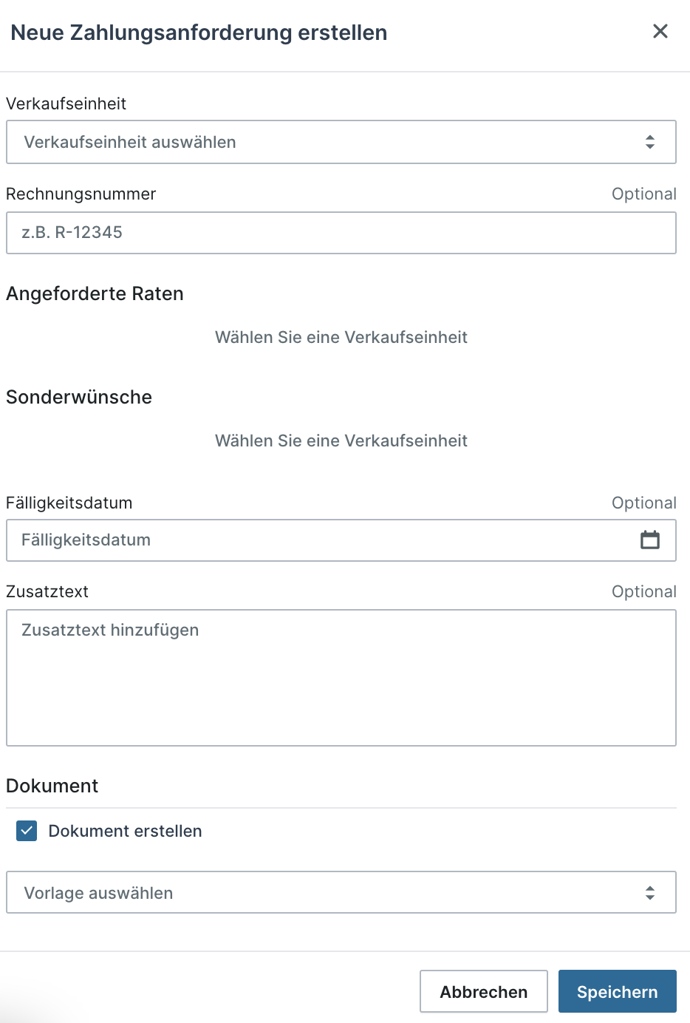Image resolution: width=690 pixels, height=1023 pixels.
Task: Expand the Vorlage auswählen dropdown
Action: tap(325, 893)
